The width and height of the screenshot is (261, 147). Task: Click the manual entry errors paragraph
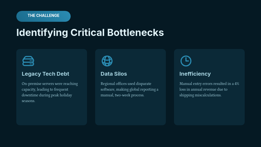209,89
